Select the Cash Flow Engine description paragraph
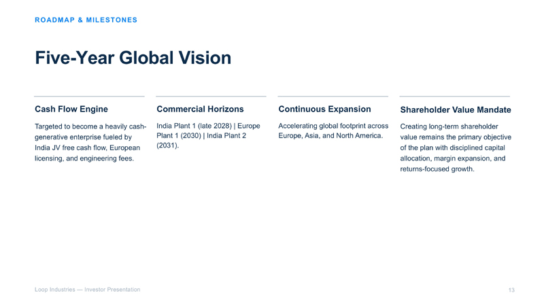 (x=90, y=142)
